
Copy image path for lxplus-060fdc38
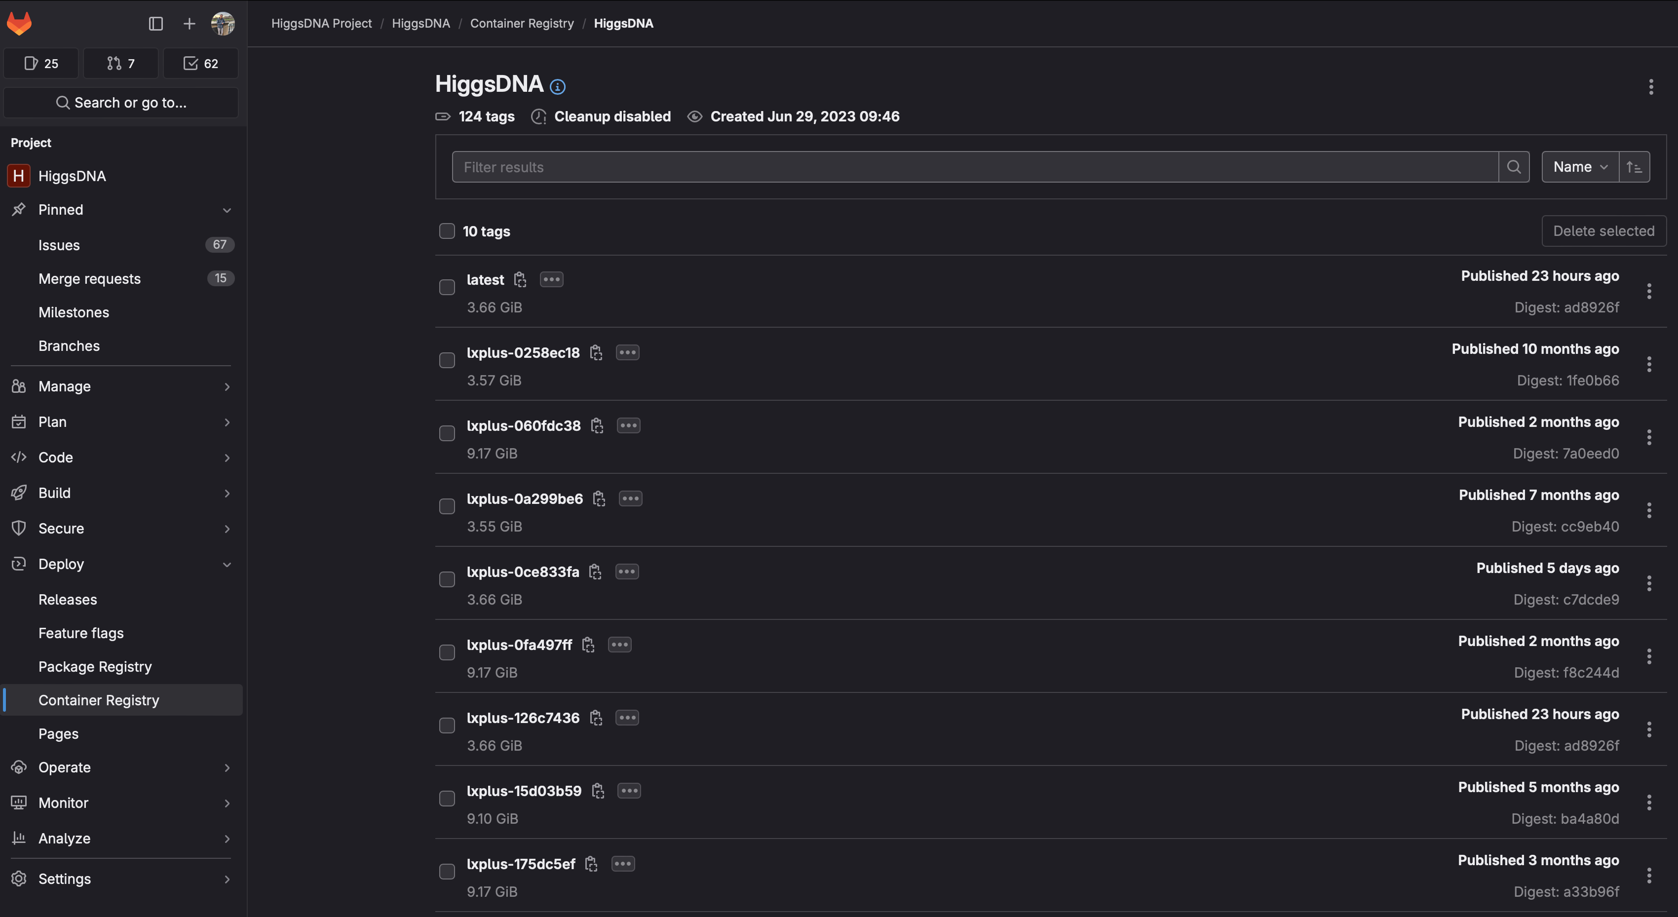(x=597, y=425)
